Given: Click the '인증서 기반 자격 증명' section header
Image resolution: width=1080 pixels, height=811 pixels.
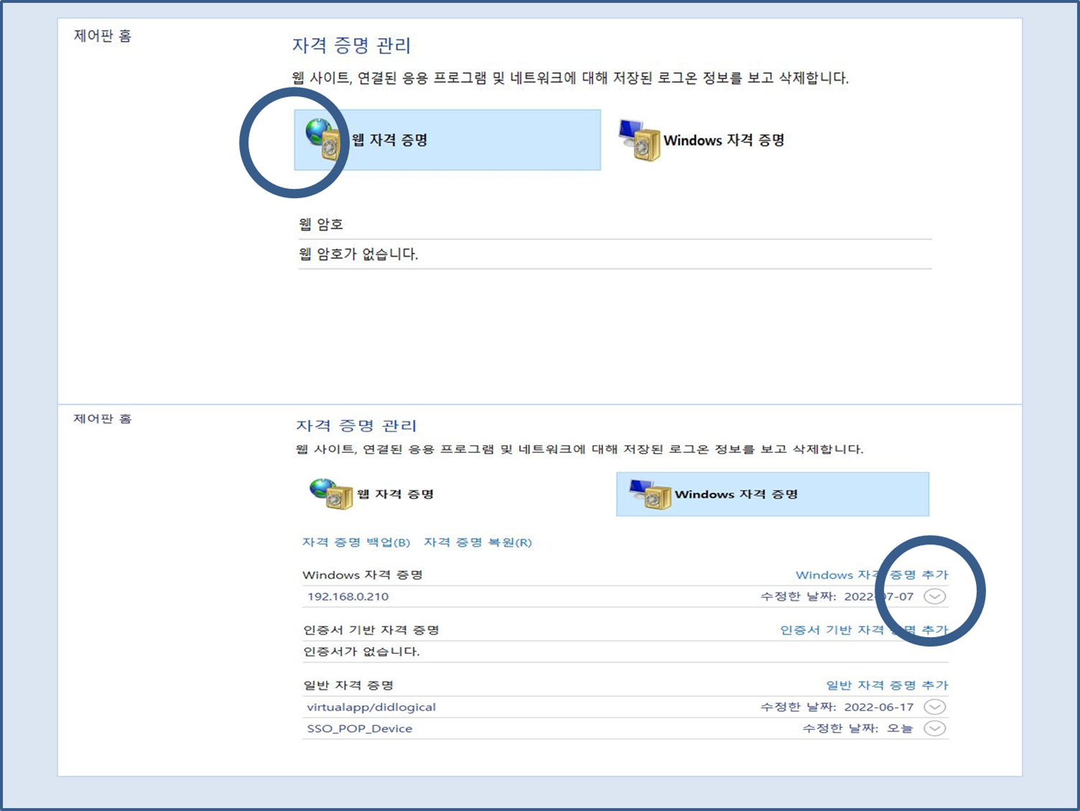Looking at the screenshot, I should pyautogui.click(x=371, y=629).
